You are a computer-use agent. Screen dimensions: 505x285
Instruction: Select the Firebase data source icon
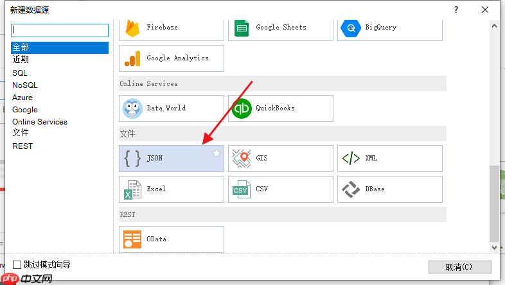(x=132, y=28)
